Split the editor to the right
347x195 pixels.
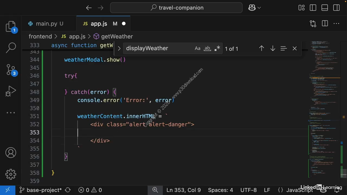[x=325, y=24]
